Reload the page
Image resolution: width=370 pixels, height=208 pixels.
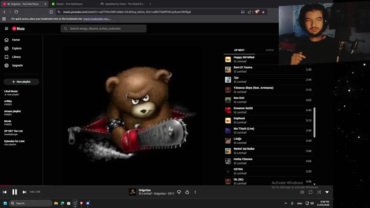[x=16, y=12]
